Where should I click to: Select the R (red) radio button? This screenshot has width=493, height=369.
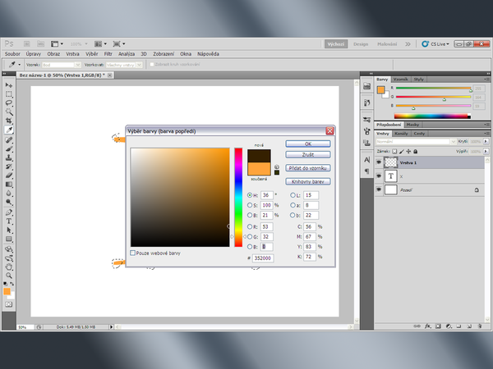pos(250,225)
